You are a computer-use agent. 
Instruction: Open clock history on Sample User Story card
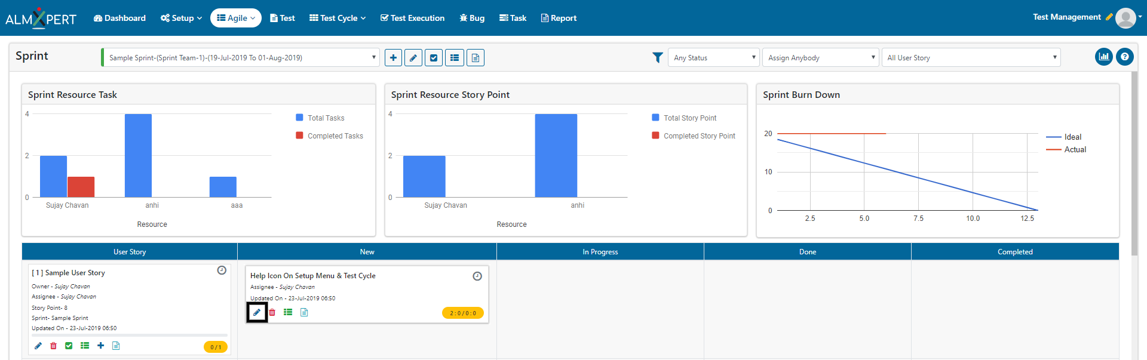click(x=222, y=270)
